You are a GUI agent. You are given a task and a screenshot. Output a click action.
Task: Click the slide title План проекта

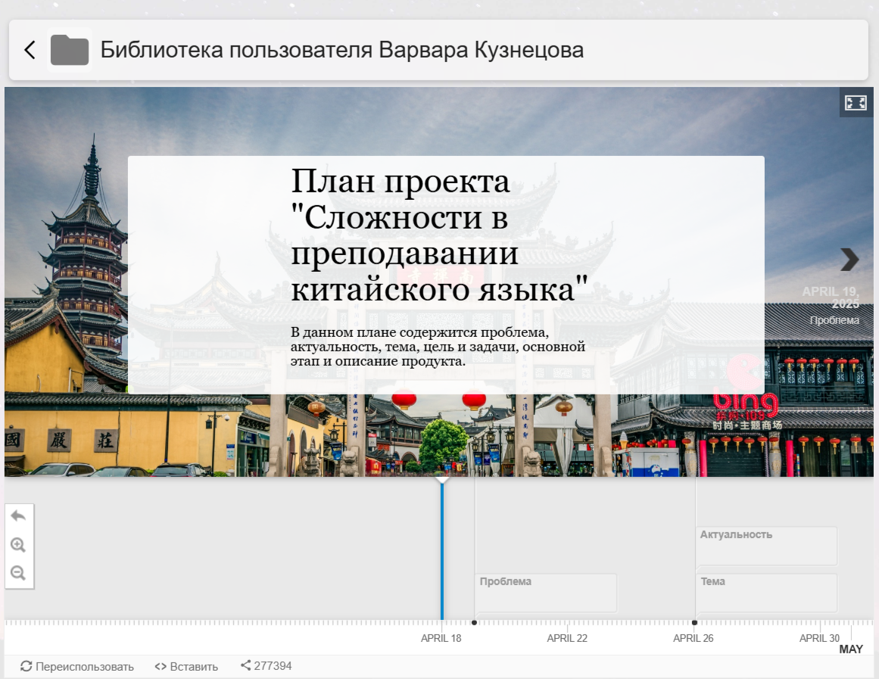(x=439, y=235)
